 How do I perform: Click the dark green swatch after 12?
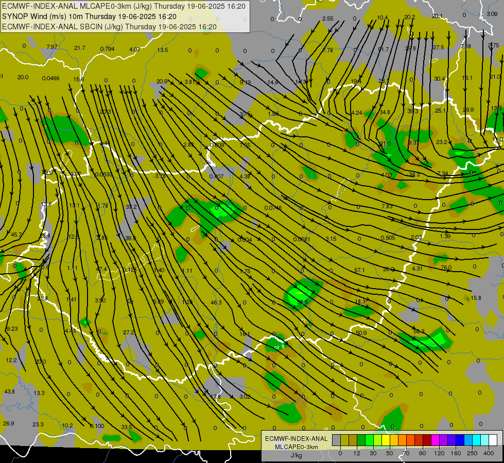(361, 440)
